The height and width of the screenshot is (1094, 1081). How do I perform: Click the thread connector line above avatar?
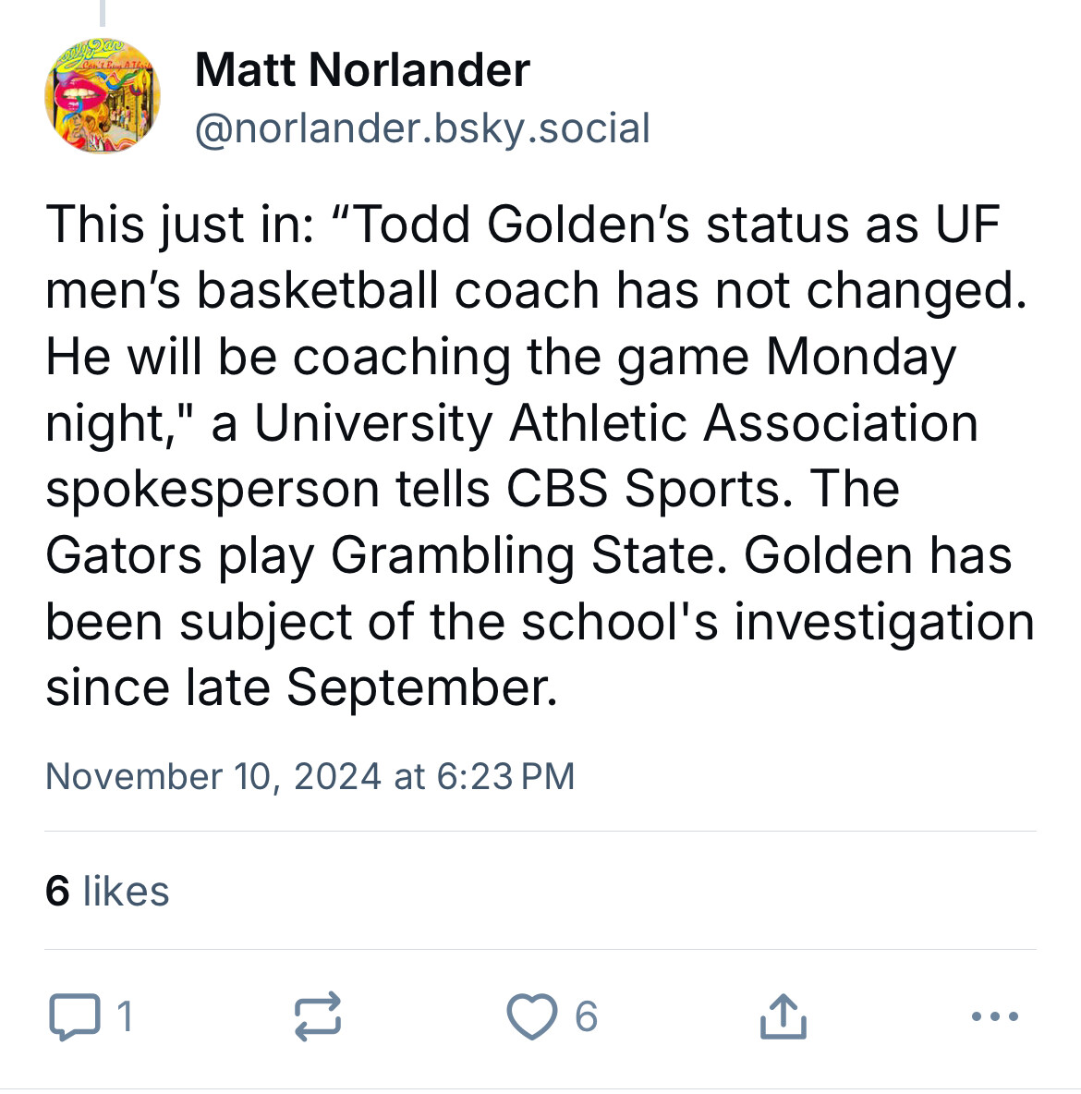[103, 13]
